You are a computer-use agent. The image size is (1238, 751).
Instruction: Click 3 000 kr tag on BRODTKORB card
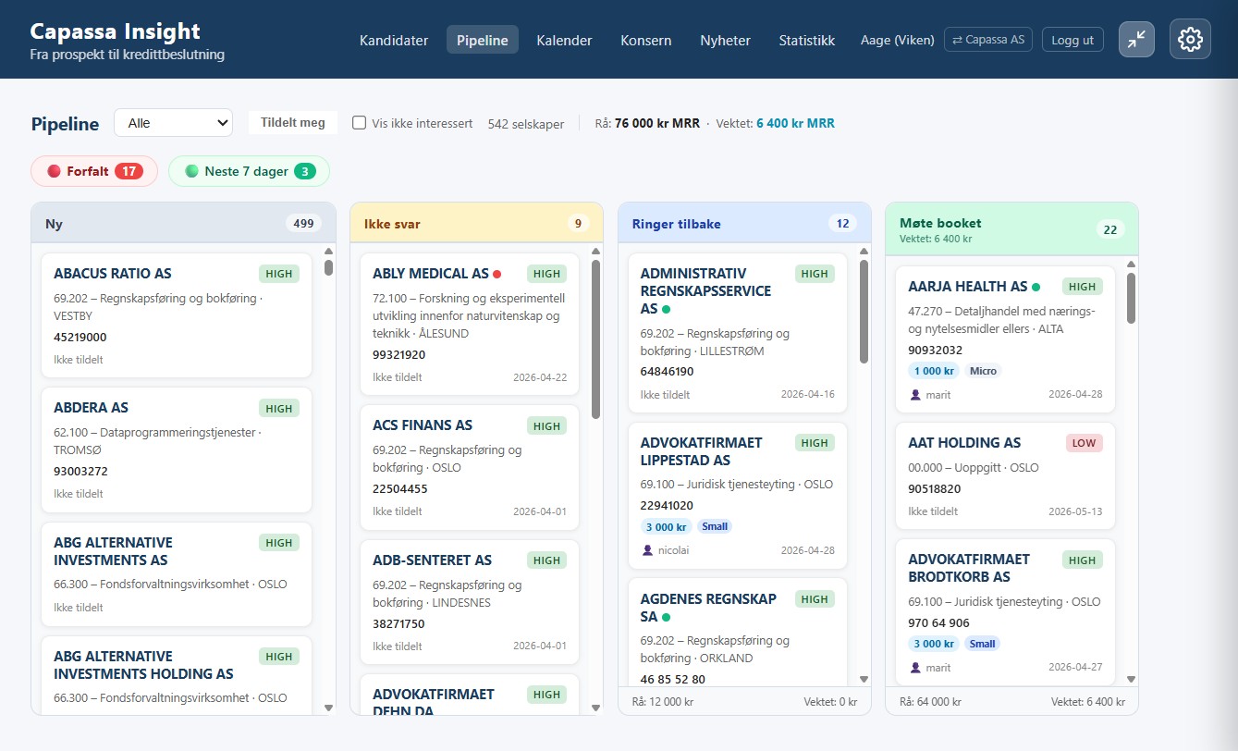[934, 644]
